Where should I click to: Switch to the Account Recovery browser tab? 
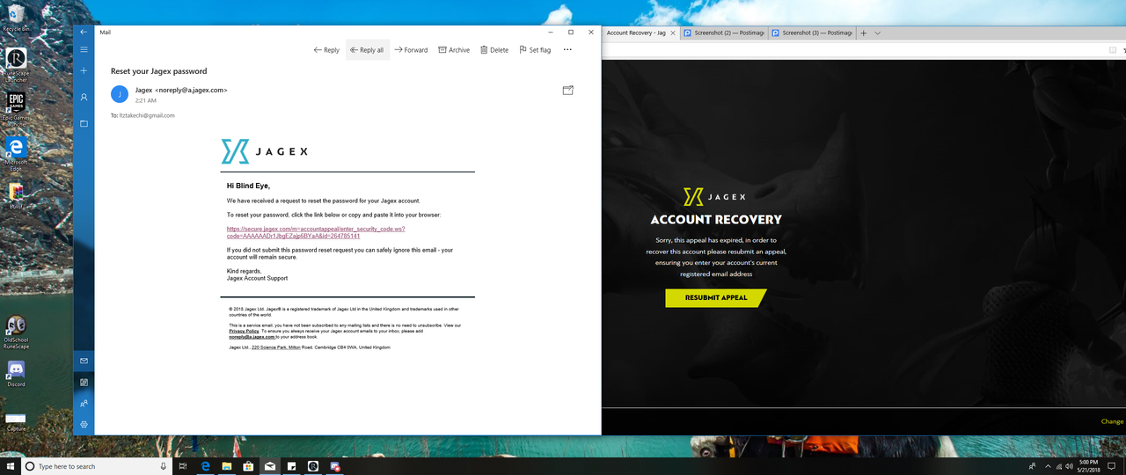[640, 33]
